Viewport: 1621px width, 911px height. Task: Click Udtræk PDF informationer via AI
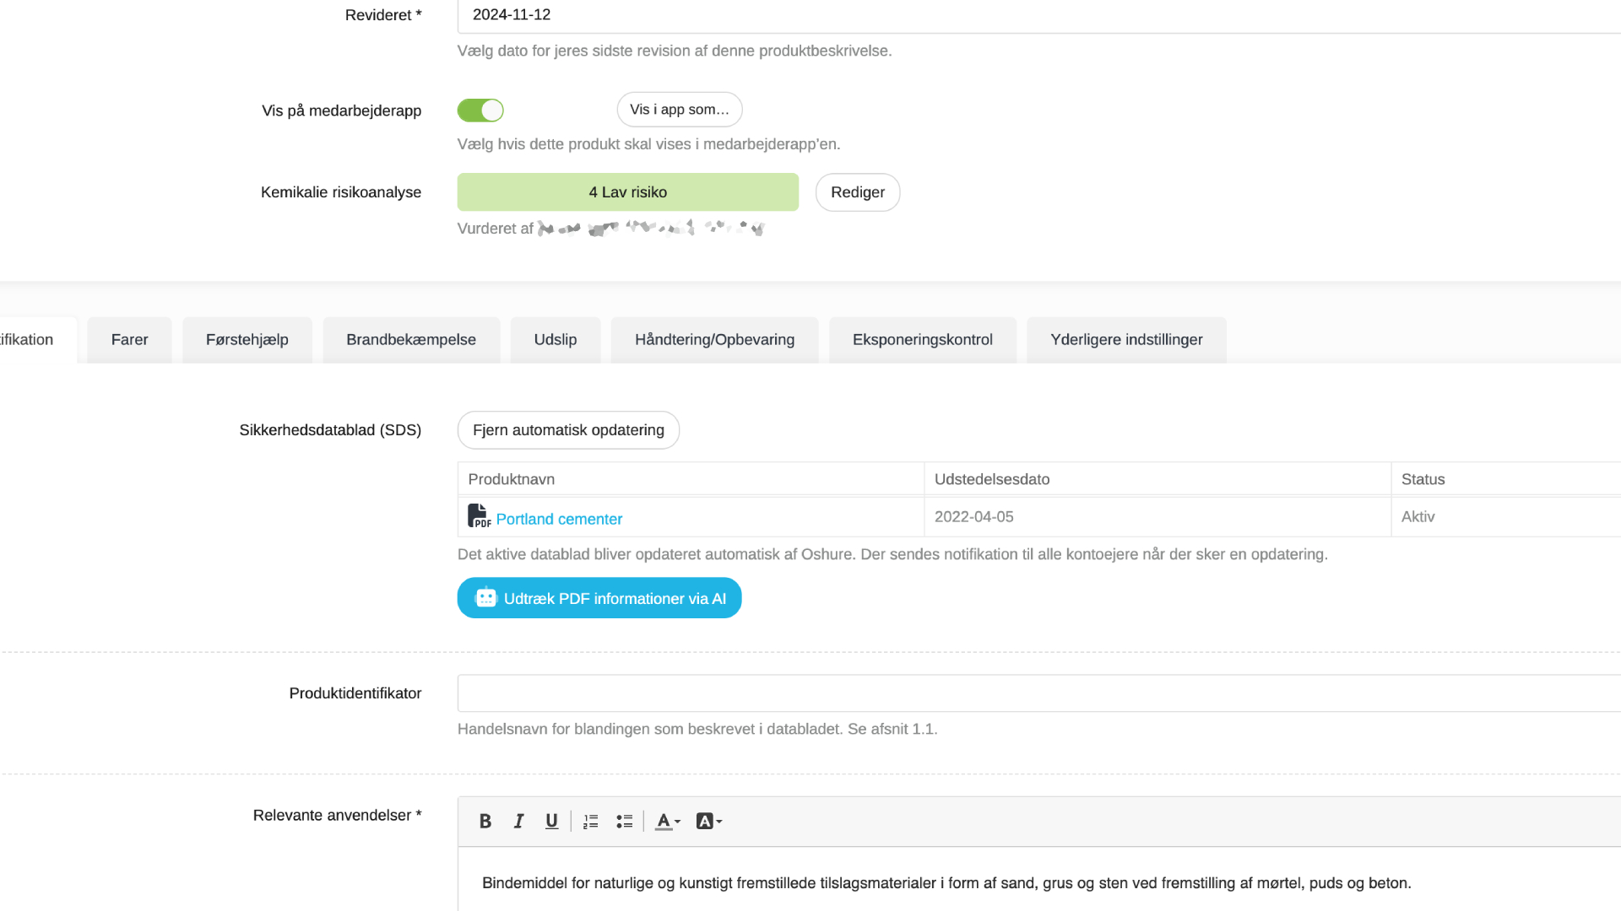(599, 598)
